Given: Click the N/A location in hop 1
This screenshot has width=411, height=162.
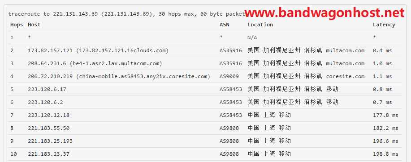Looking at the screenshot, I should pos(252,37).
